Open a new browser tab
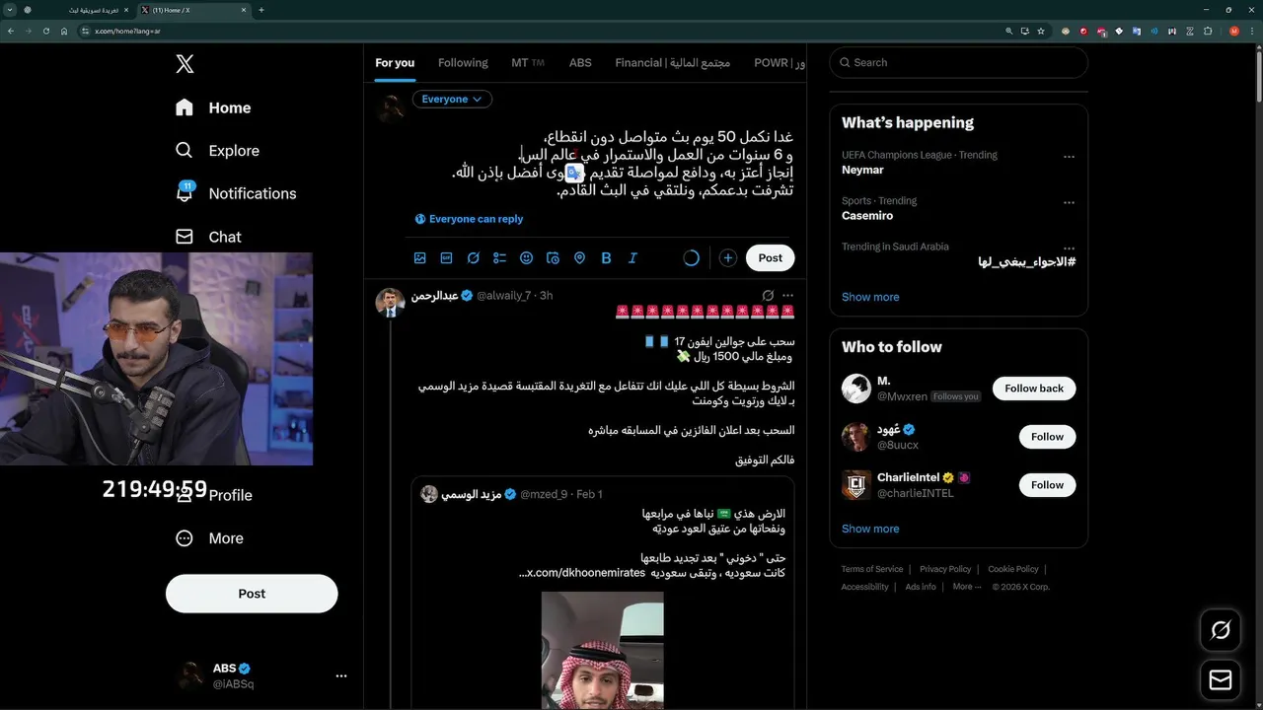The width and height of the screenshot is (1263, 710). 261,10
